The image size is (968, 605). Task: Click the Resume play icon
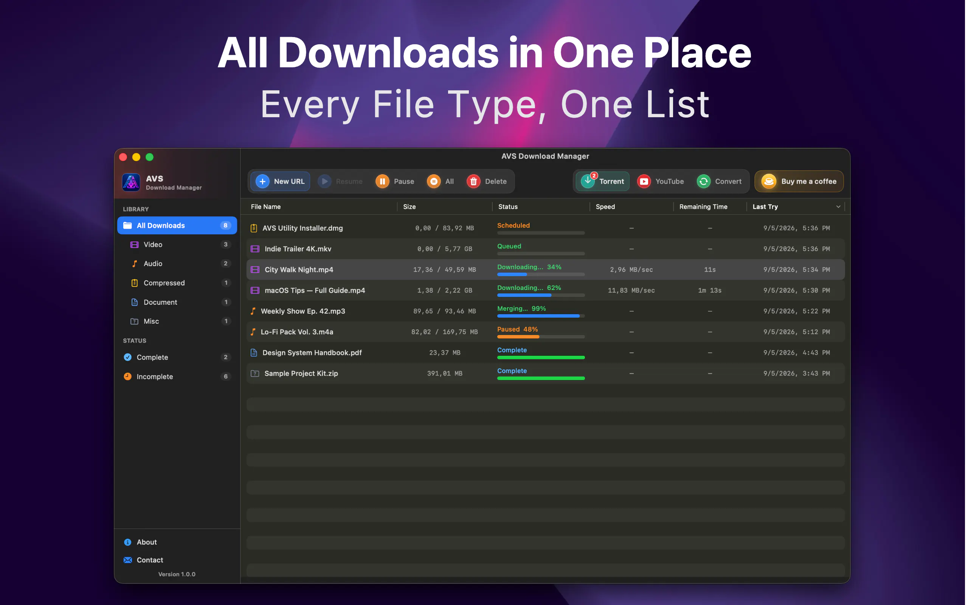(x=325, y=181)
